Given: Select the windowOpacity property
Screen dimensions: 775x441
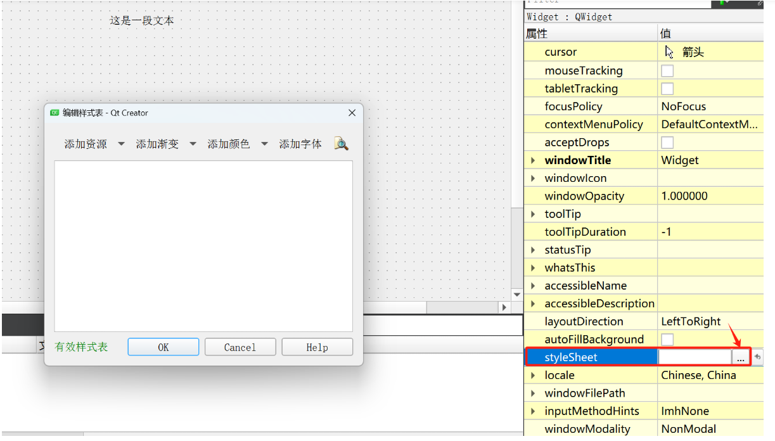Looking at the screenshot, I should [x=584, y=196].
